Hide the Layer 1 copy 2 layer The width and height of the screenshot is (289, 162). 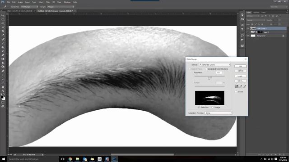(x=248, y=28)
